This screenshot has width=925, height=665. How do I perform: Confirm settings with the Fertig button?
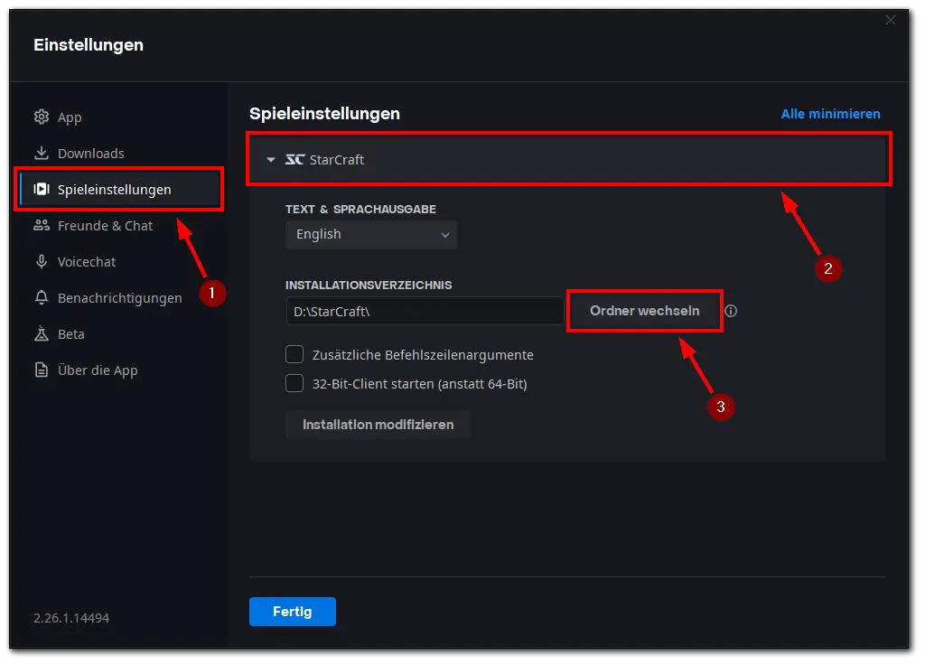(x=293, y=612)
